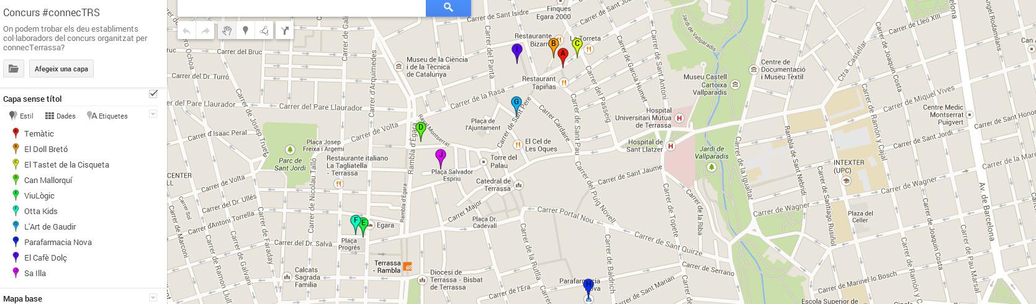Click the INTEXTER (UPC) school icon
The width and height of the screenshot is (1036, 304).
pos(845,181)
